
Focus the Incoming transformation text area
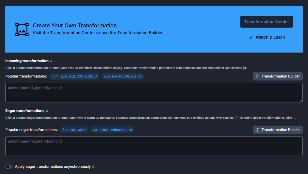pos(154,93)
